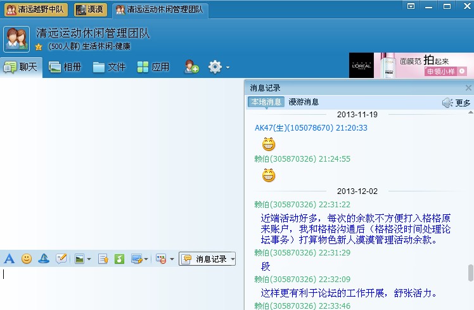Open the group settings gear icon
Viewport: 474px width, 310px height.
(215, 67)
